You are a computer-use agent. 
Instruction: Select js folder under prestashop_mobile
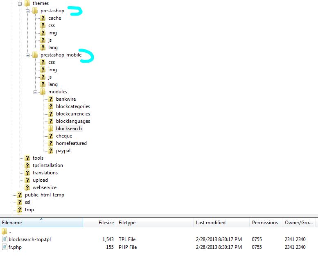50,77
